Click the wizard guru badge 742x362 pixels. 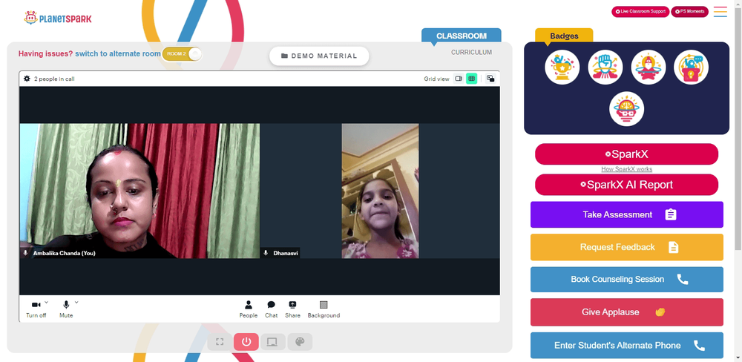pyautogui.click(x=649, y=68)
